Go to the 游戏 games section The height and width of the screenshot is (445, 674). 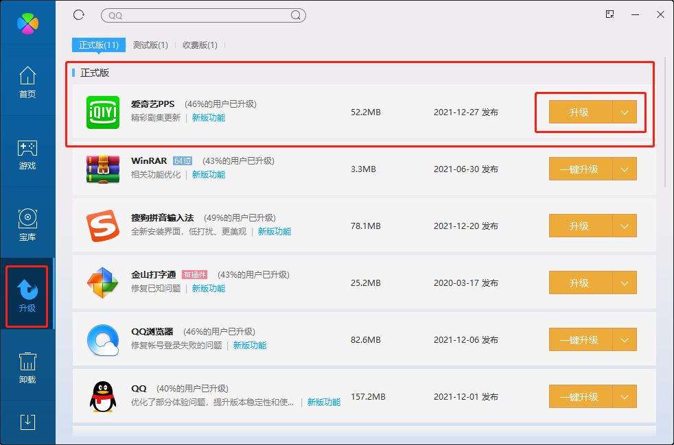point(27,154)
